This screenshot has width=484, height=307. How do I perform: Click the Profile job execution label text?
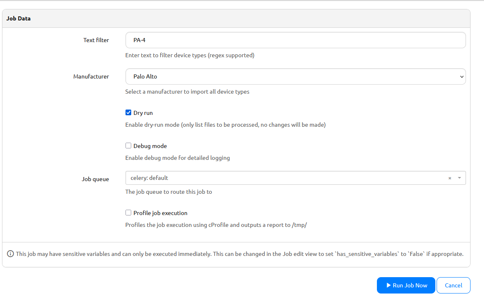click(160, 213)
